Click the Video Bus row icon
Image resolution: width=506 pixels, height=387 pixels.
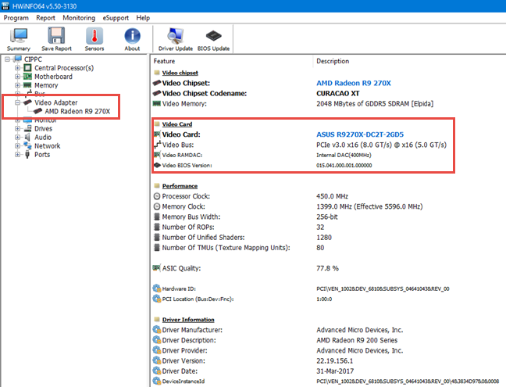coord(157,145)
